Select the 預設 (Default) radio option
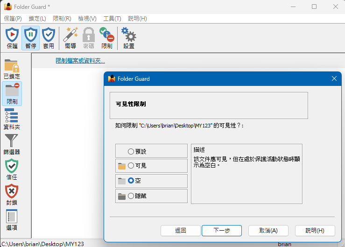This screenshot has height=247, width=345. pyautogui.click(x=131, y=151)
